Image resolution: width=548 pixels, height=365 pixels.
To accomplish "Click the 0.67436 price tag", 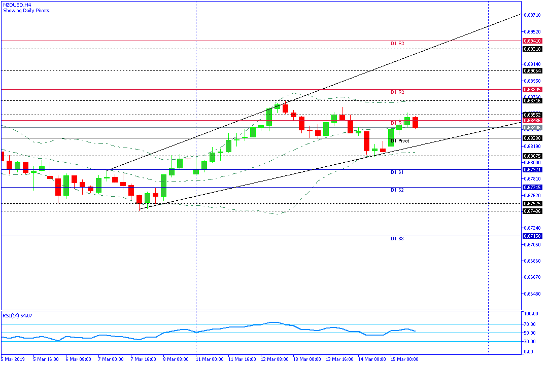I will point(532,211).
